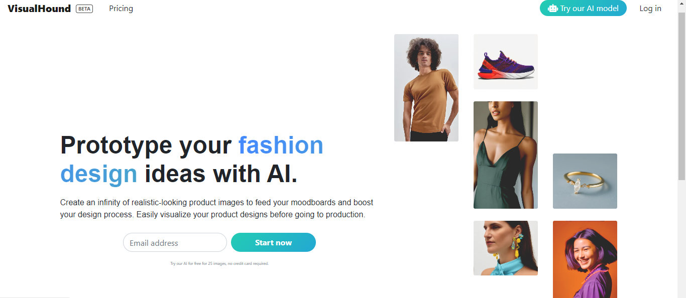
Task: Select the green satin dress image
Action: pos(506,155)
